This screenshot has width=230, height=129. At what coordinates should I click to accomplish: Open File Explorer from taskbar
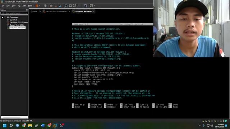point(30,126)
